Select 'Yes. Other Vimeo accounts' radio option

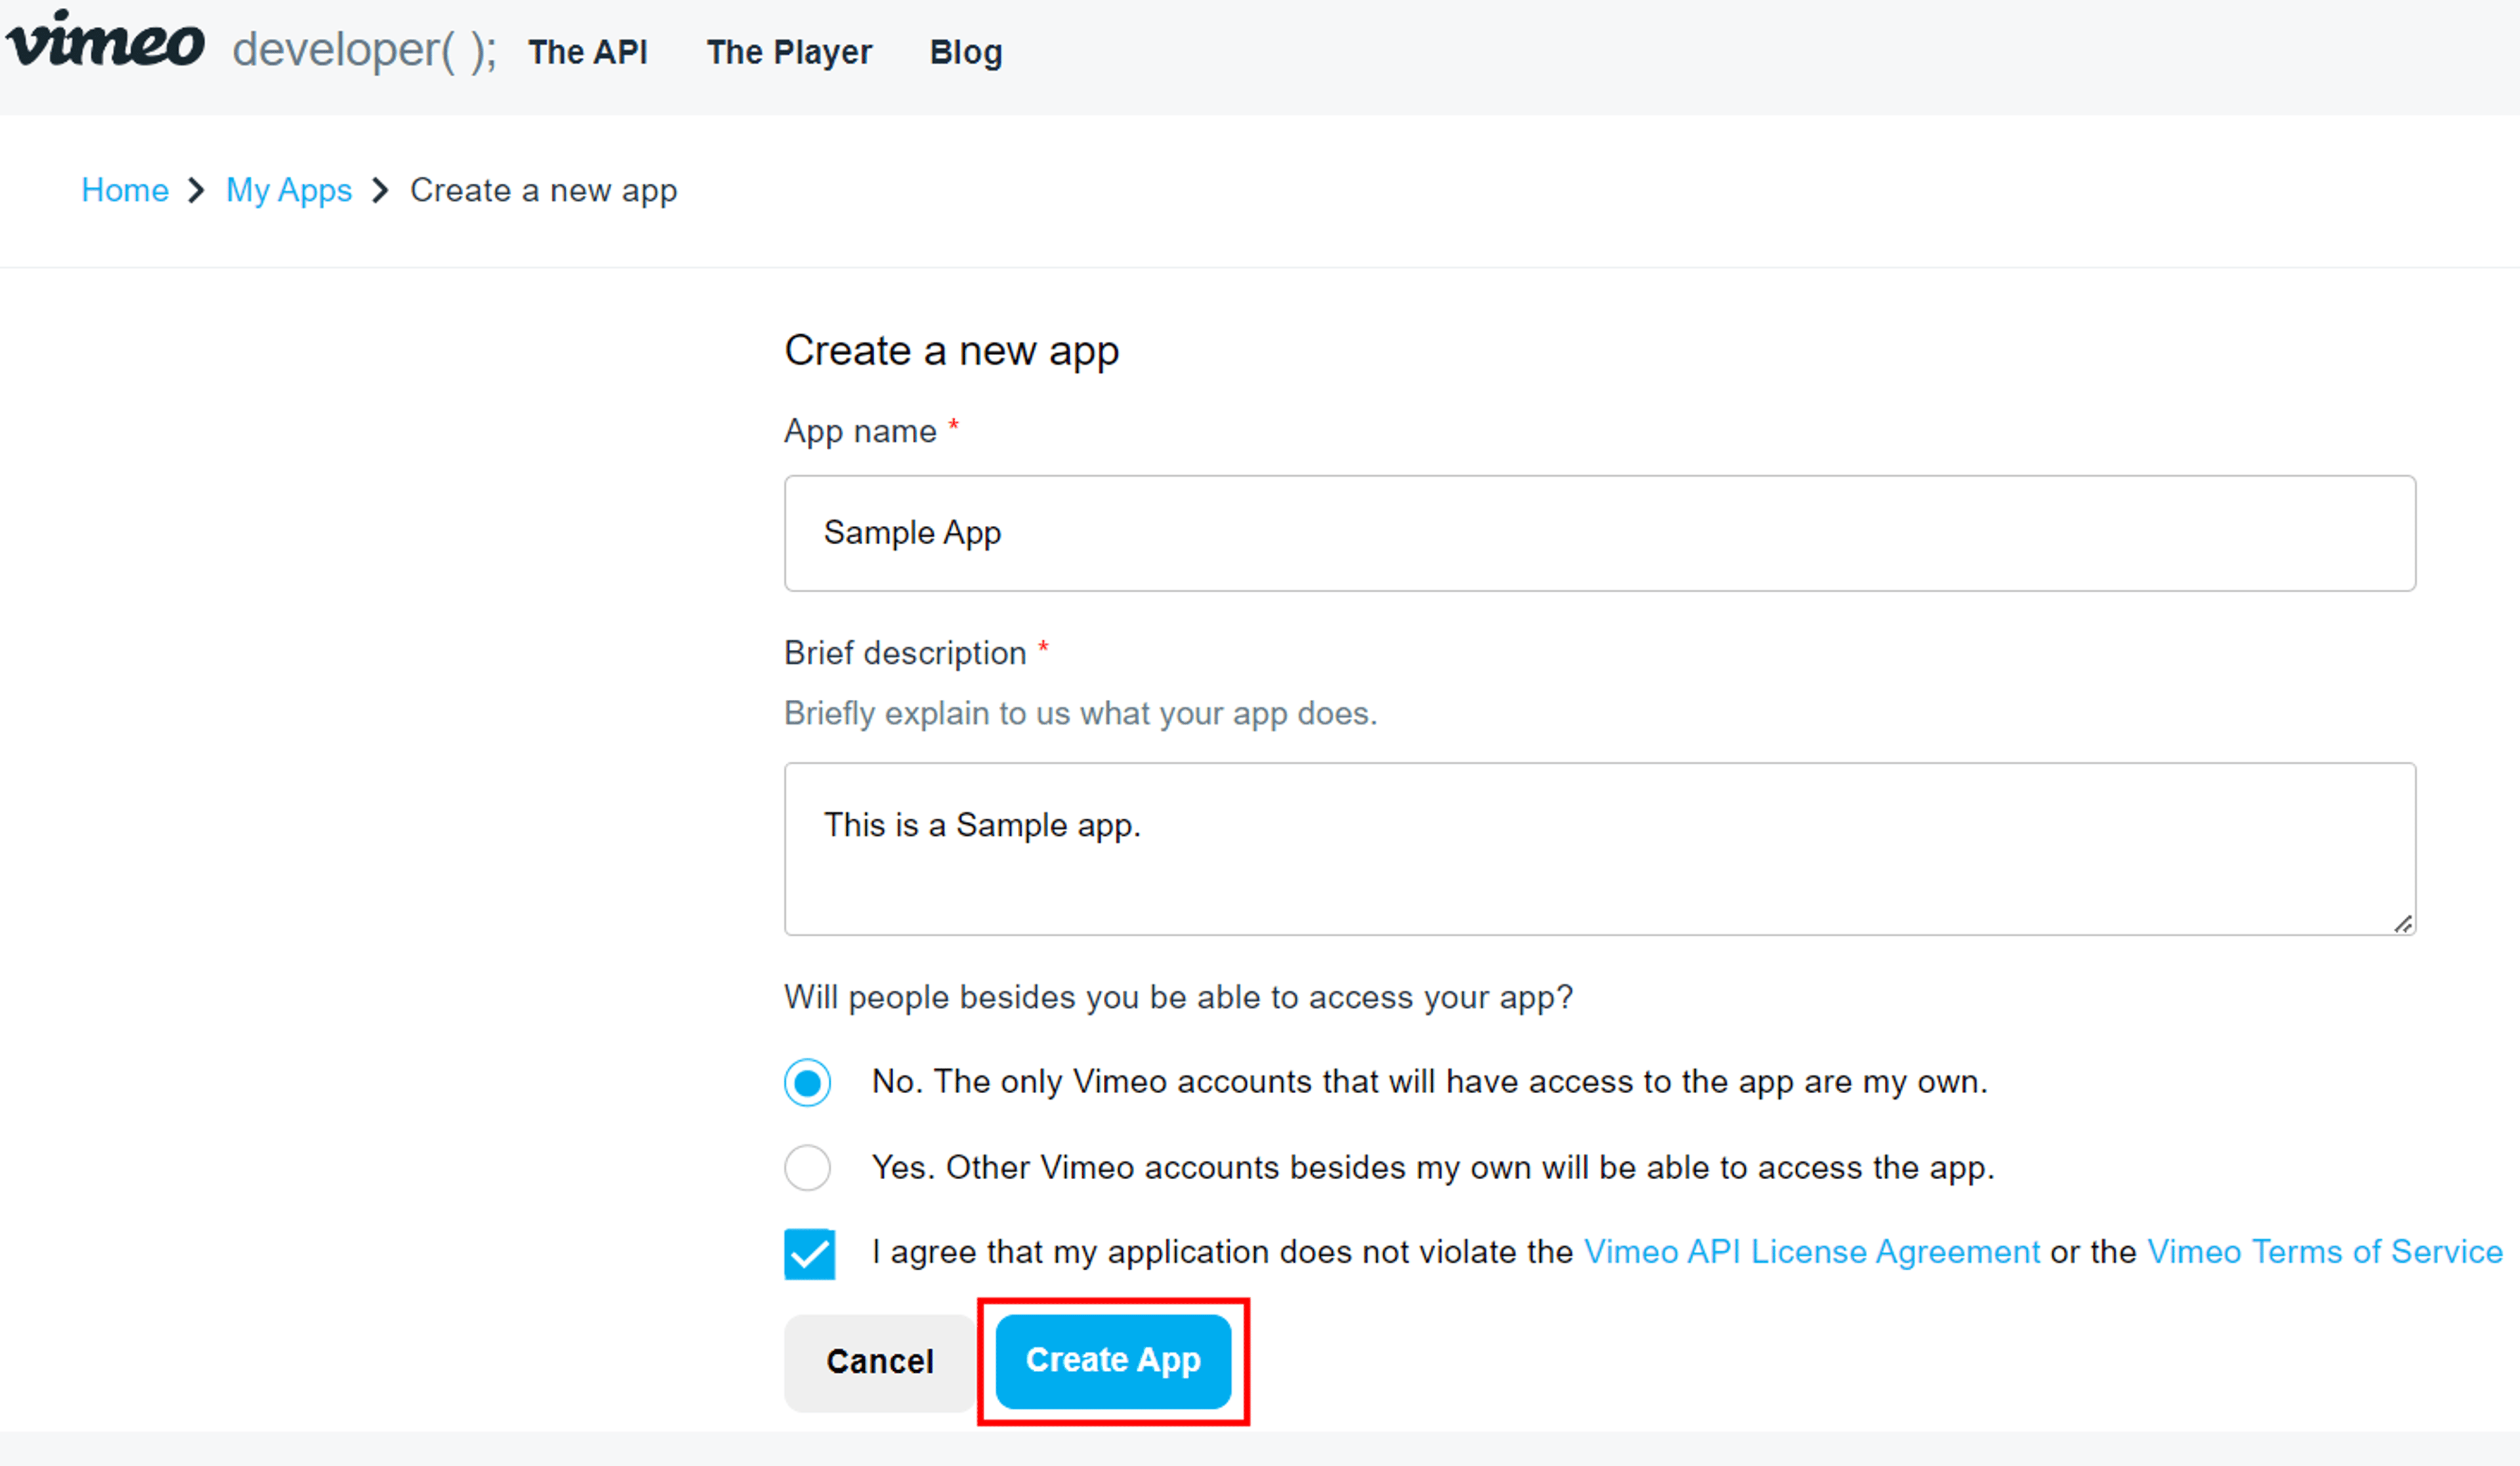pos(808,1167)
